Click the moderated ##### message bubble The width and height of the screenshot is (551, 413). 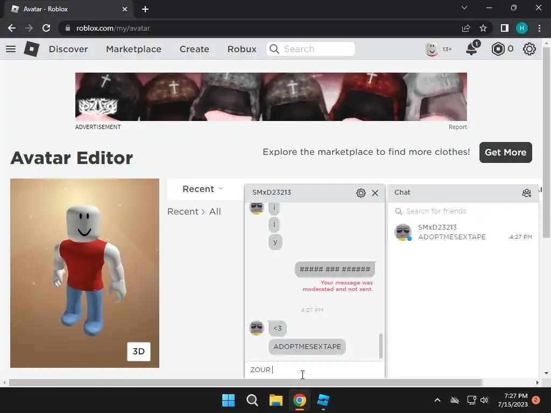click(x=335, y=269)
